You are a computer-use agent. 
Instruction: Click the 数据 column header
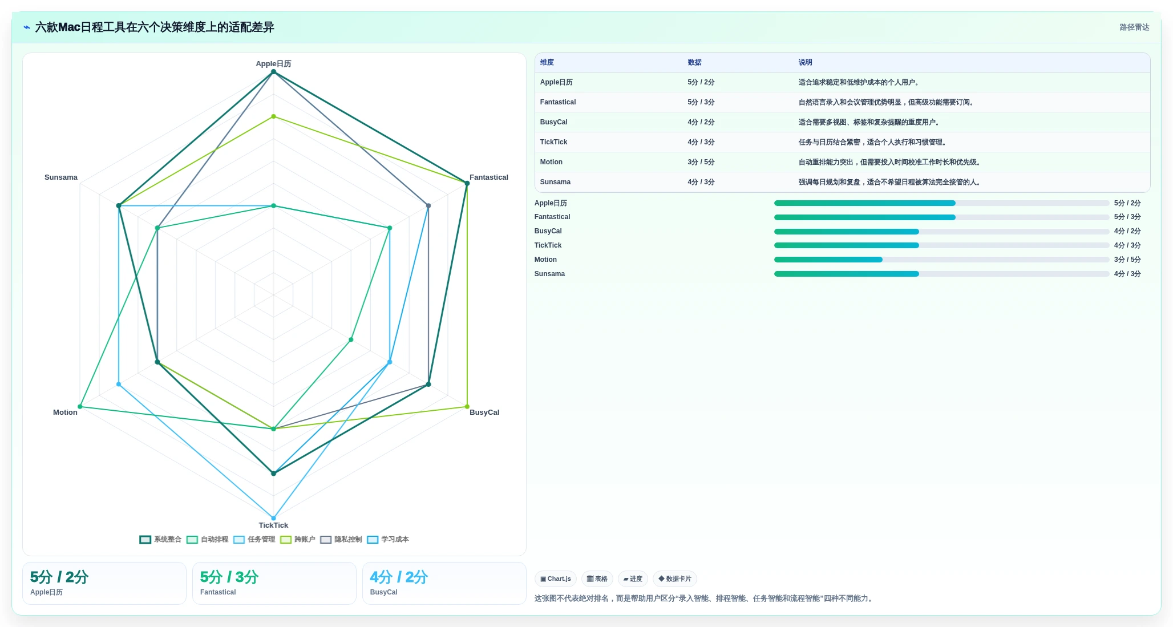[694, 62]
